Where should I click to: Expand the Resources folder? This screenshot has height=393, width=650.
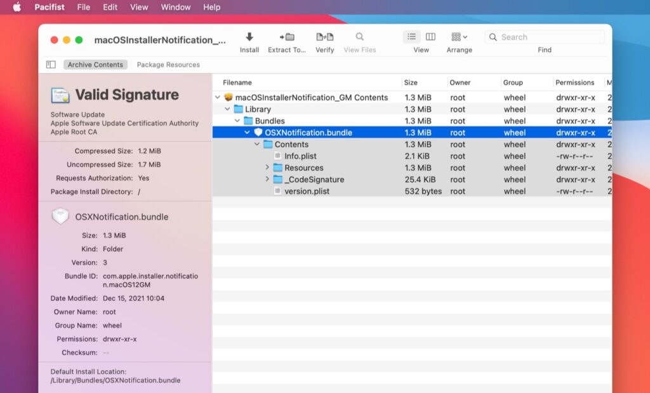click(x=267, y=168)
